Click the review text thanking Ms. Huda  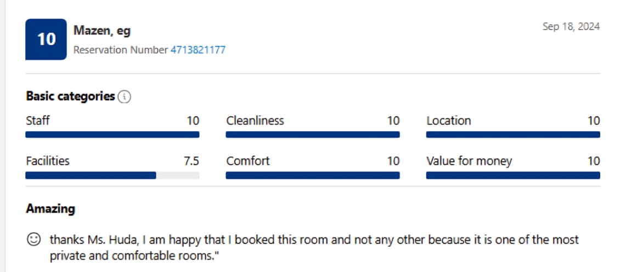[x=314, y=247]
